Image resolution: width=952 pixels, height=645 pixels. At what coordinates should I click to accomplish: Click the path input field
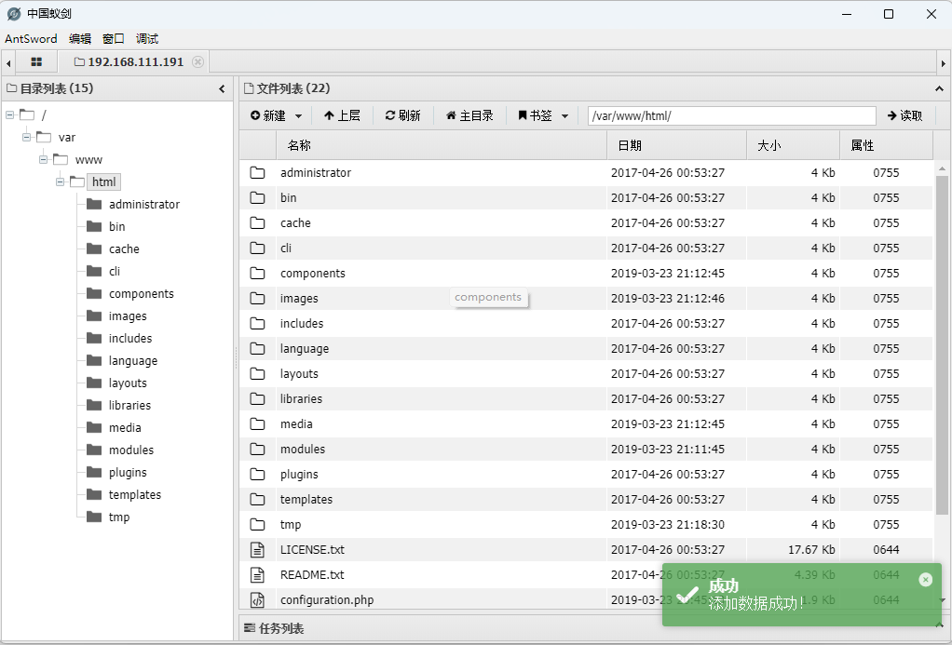[731, 116]
